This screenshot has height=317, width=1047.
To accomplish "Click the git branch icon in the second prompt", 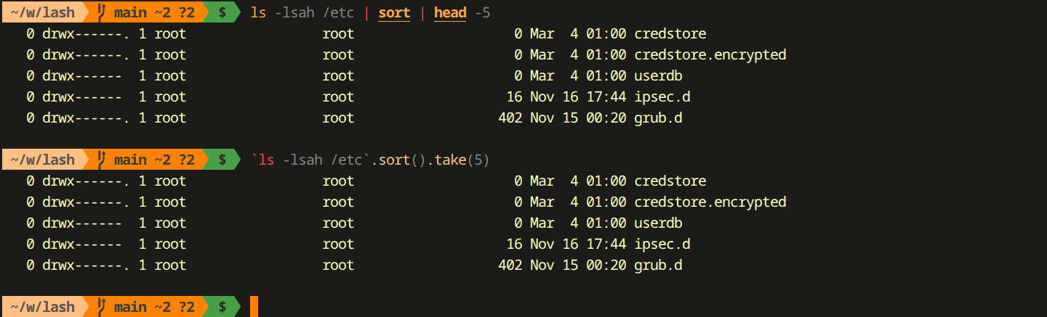I will 102,160.
